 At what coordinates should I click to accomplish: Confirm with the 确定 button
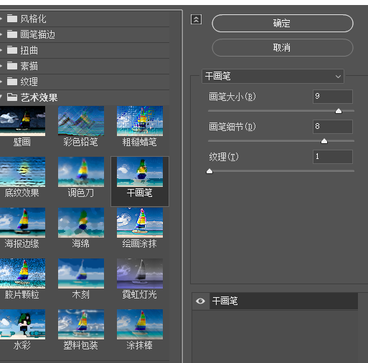(283, 24)
